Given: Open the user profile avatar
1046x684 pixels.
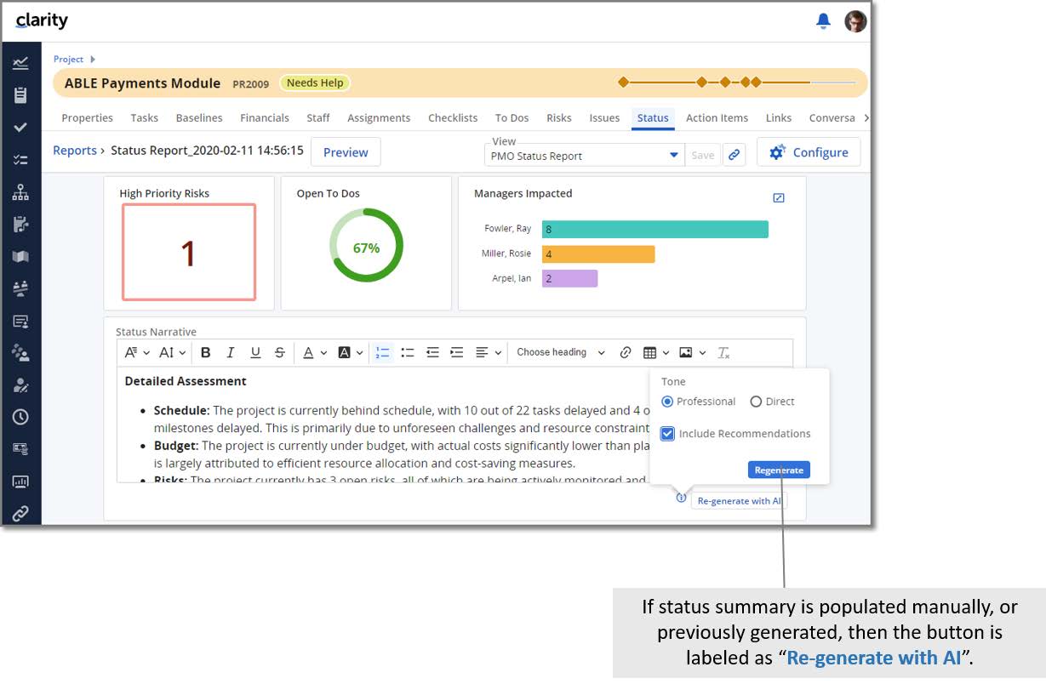Looking at the screenshot, I should (855, 21).
